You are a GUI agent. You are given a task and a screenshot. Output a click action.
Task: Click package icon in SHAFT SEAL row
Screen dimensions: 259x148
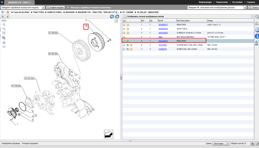(x=127, y=29)
